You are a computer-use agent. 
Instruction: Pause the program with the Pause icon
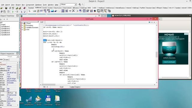(x=17, y=12)
